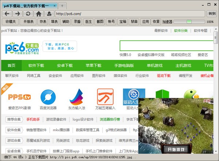Click 快播5.0 hot search link

[125, 55]
